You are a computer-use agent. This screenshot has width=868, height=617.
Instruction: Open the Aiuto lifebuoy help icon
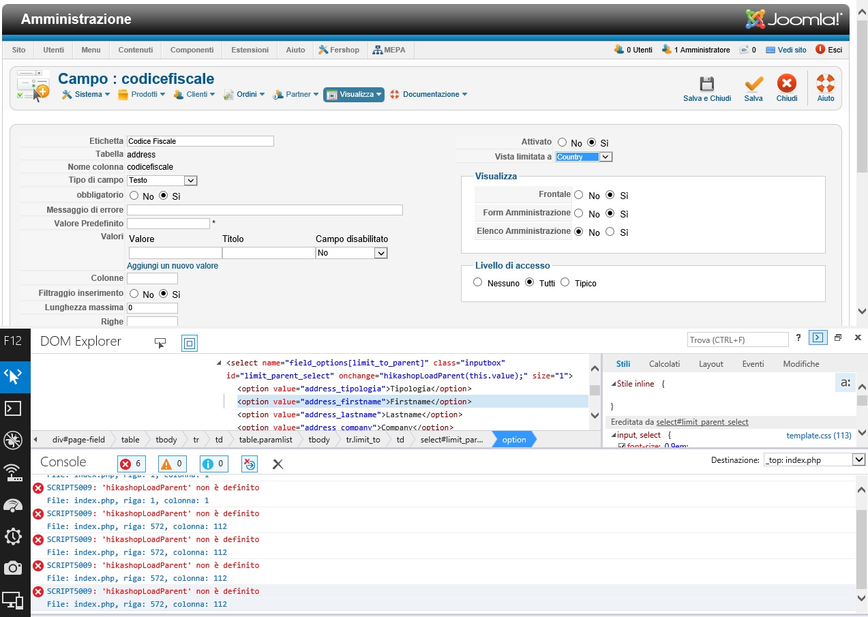(825, 84)
